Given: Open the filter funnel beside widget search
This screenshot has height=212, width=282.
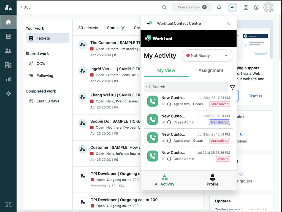Looking at the screenshot, I should coord(232,87).
